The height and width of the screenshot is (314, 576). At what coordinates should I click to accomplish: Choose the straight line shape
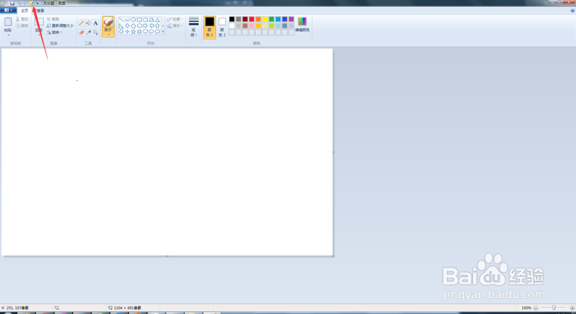pyautogui.click(x=121, y=20)
